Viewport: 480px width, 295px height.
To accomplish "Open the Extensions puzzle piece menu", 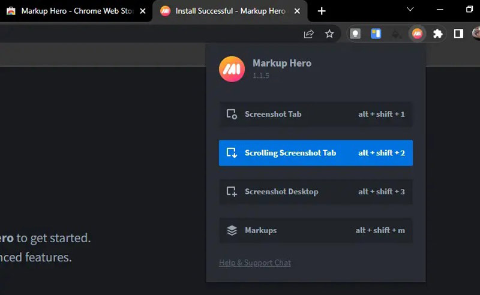I will click(x=438, y=34).
